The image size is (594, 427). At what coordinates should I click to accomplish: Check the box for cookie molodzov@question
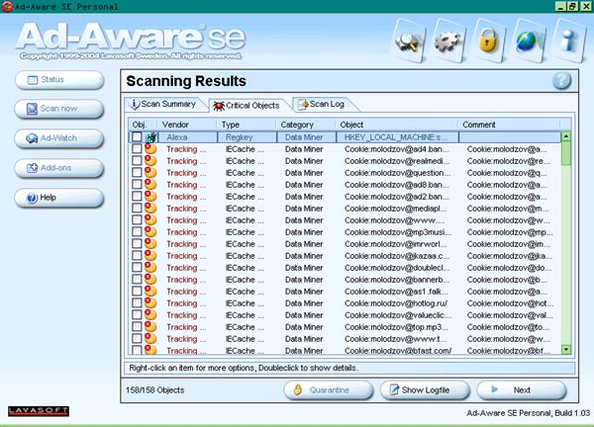click(137, 172)
